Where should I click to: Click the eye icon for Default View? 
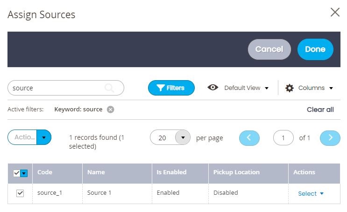213,88
